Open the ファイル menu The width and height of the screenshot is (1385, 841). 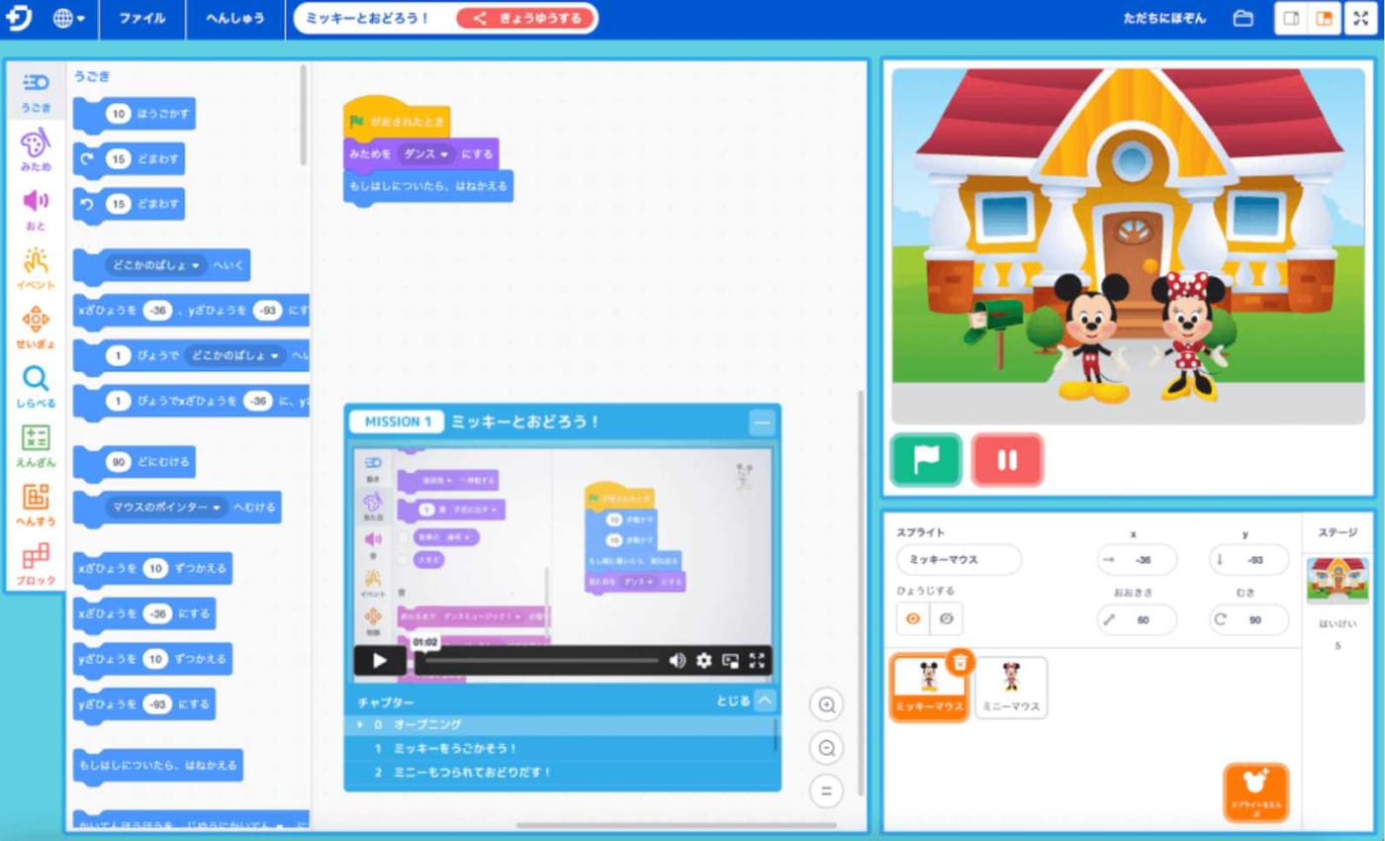pyautogui.click(x=141, y=19)
